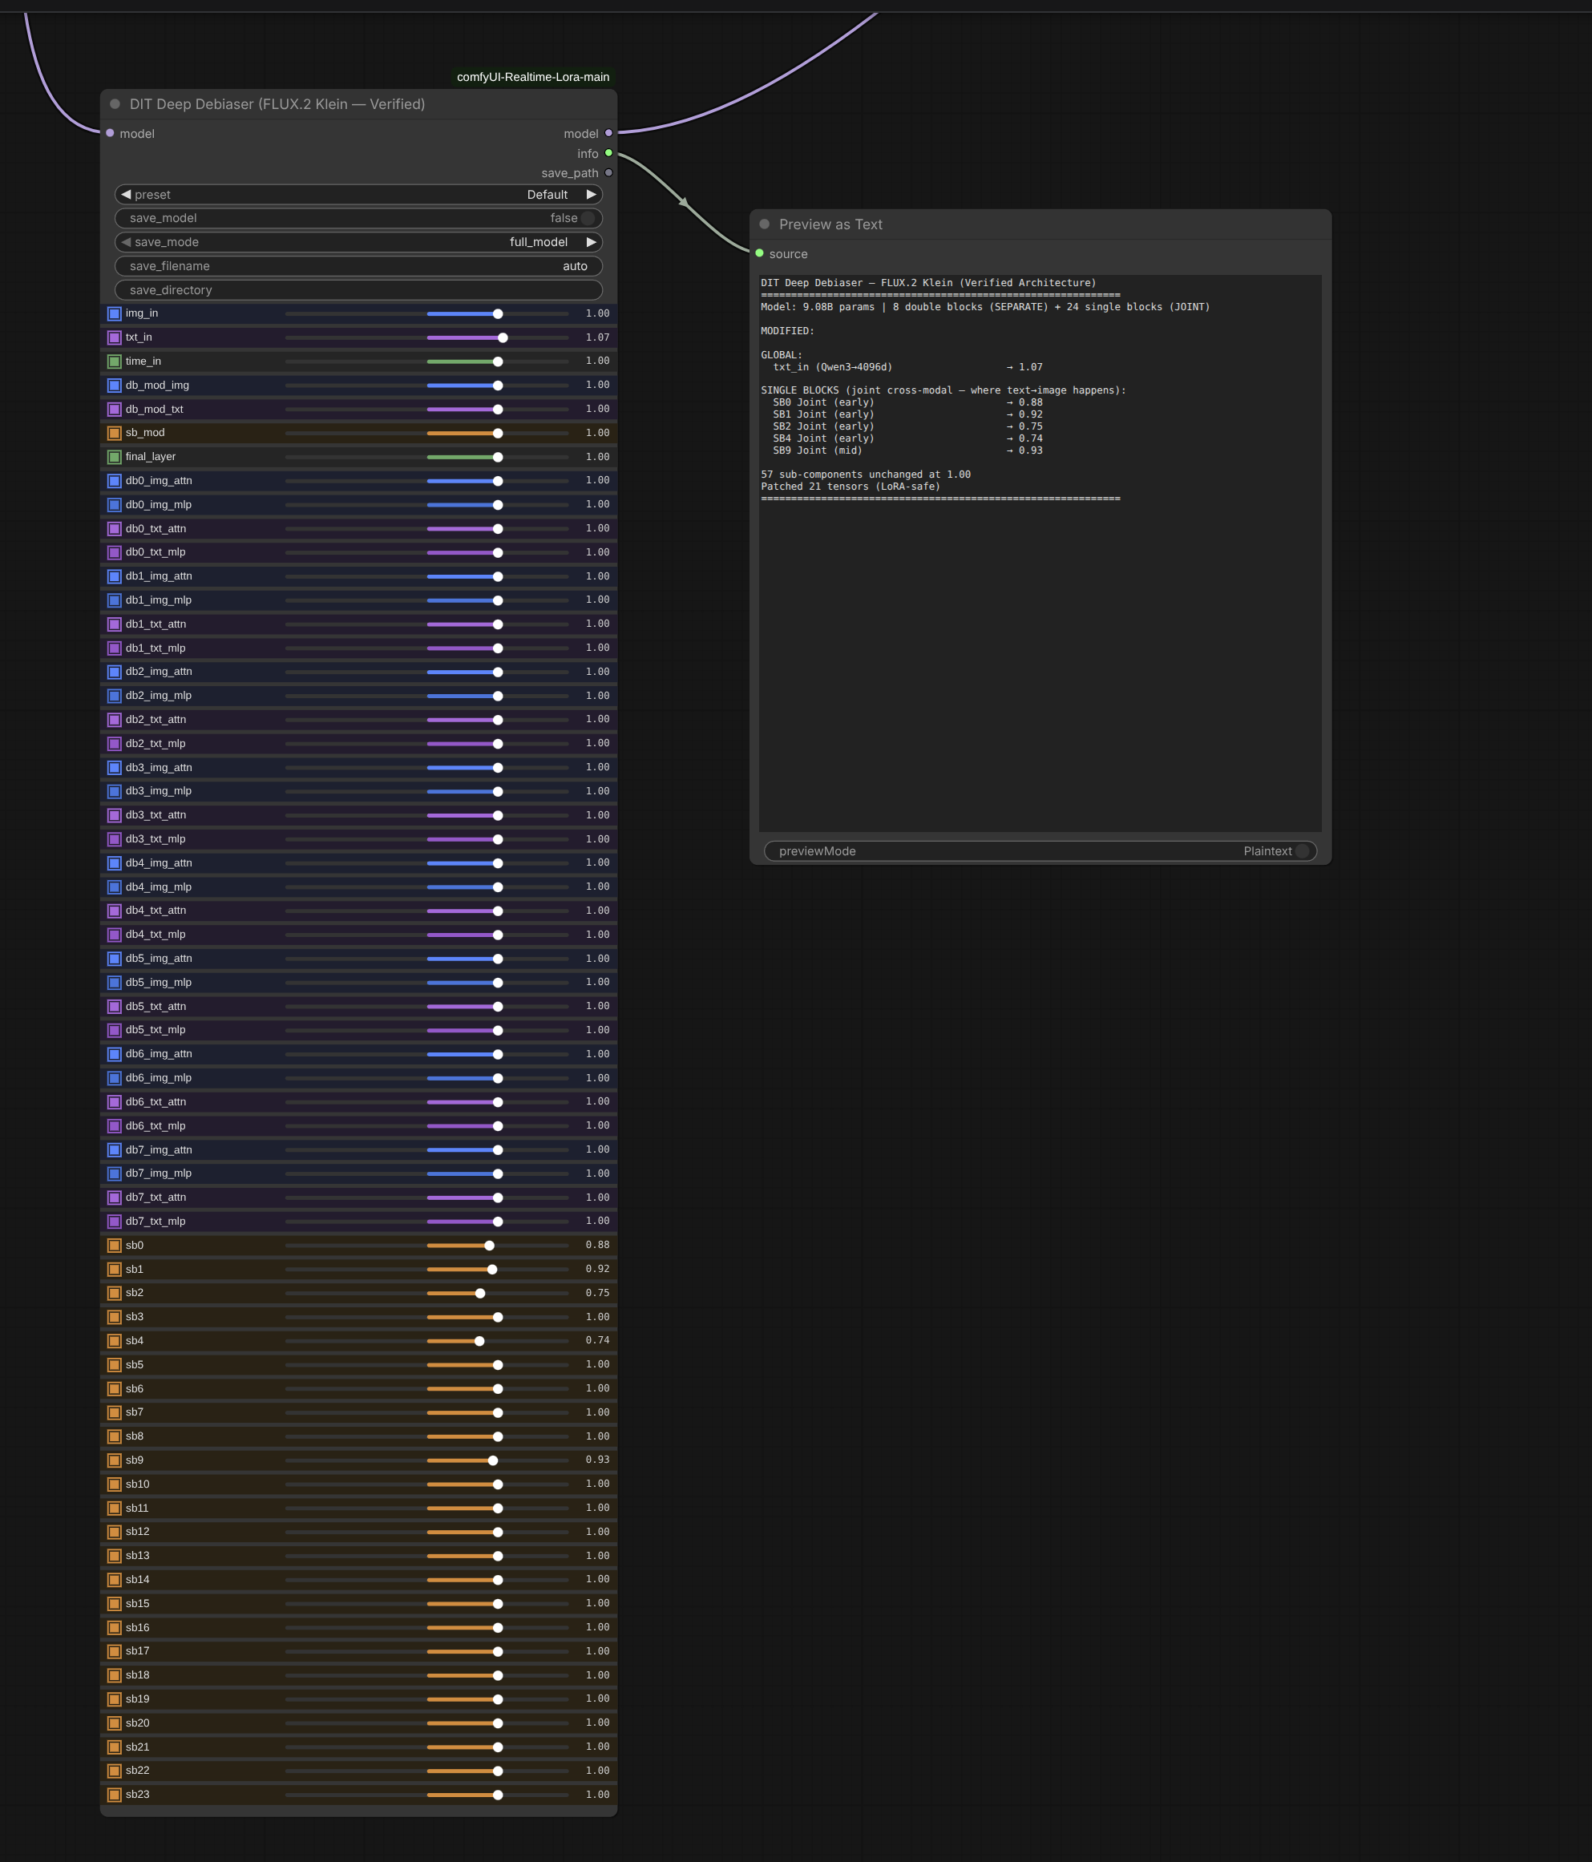Click the purple square icon beside txt_in

pos(114,338)
